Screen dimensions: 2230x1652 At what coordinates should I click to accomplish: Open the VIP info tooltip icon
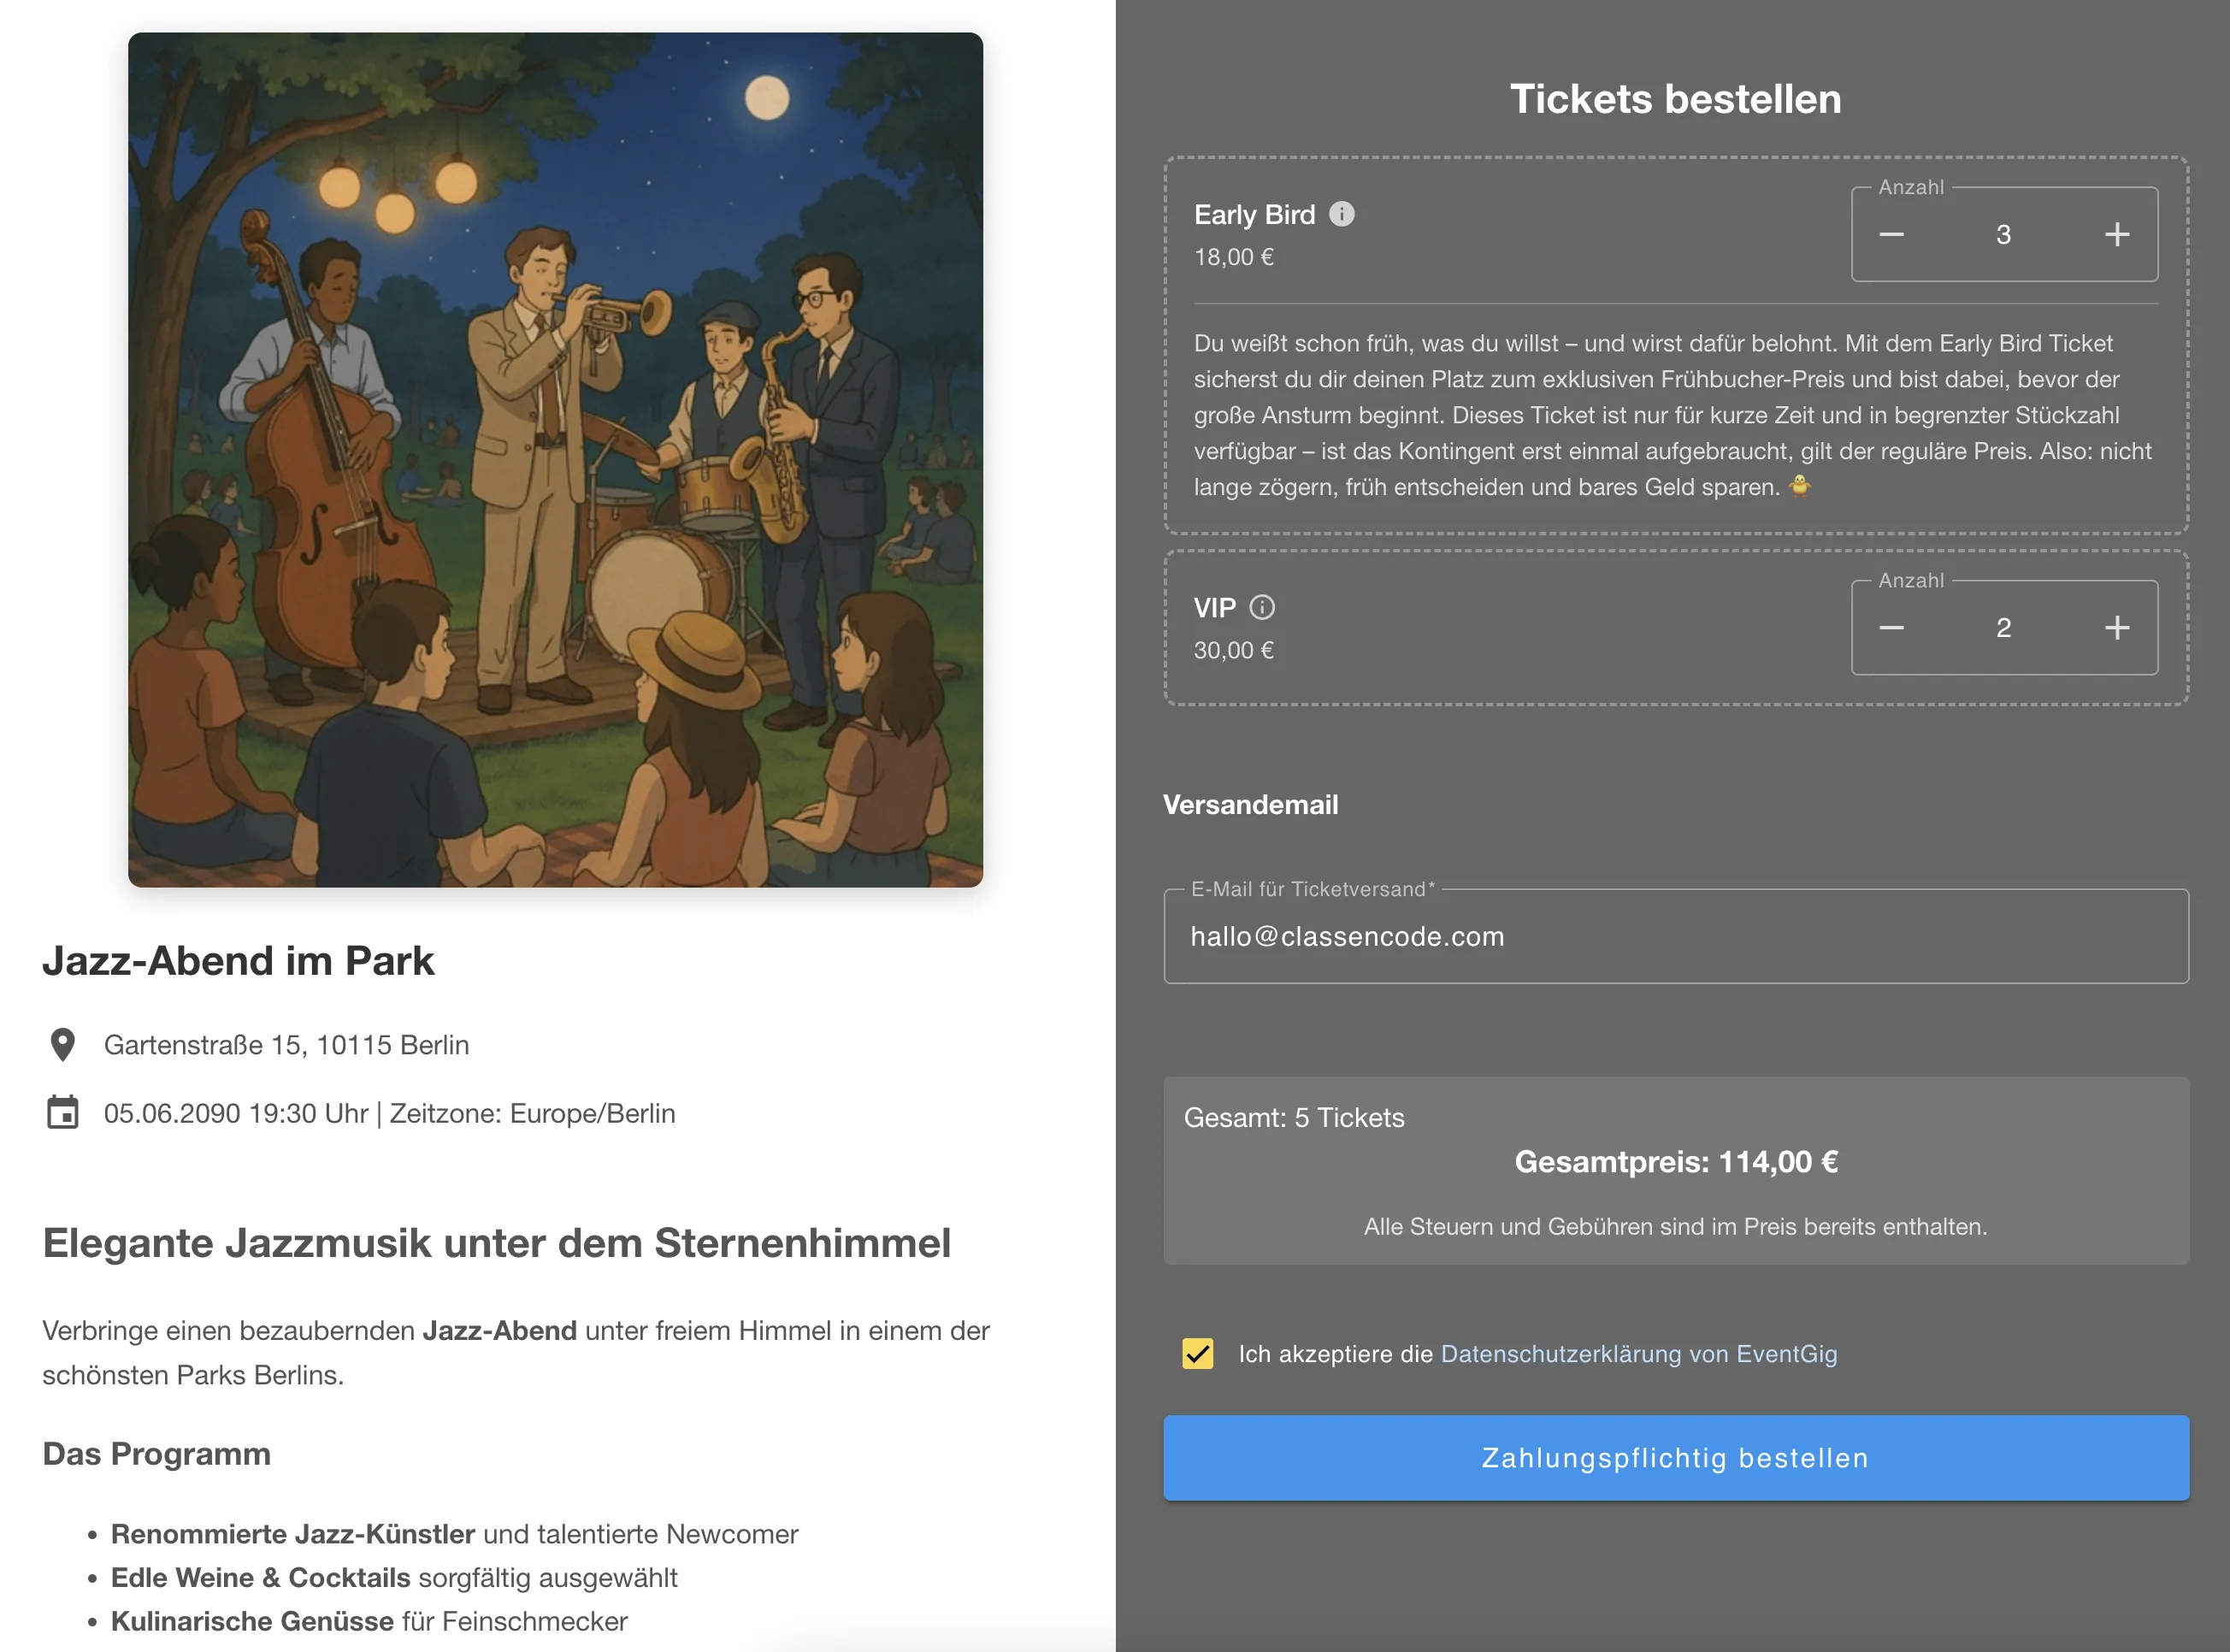[x=1265, y=606]
